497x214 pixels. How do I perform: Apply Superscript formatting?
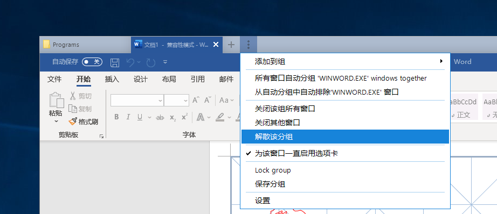(x=184, y=117)
